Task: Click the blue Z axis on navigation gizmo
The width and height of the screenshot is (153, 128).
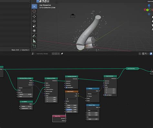Action: [x=149, y=5]
